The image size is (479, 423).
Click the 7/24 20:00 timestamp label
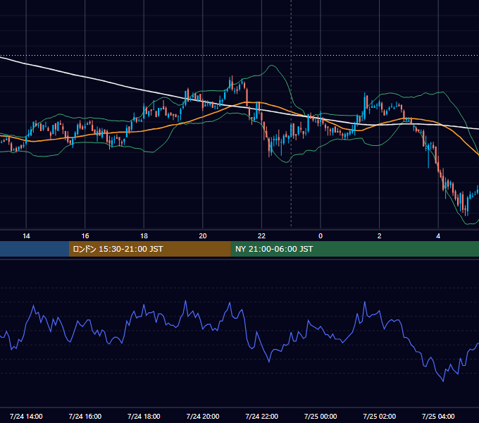[203, 416]
